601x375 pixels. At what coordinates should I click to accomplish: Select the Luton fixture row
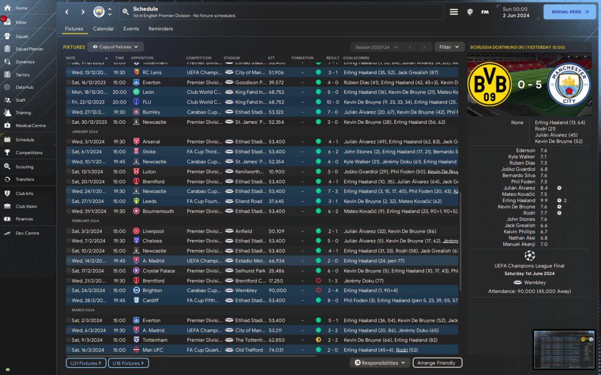coord(262,172)
